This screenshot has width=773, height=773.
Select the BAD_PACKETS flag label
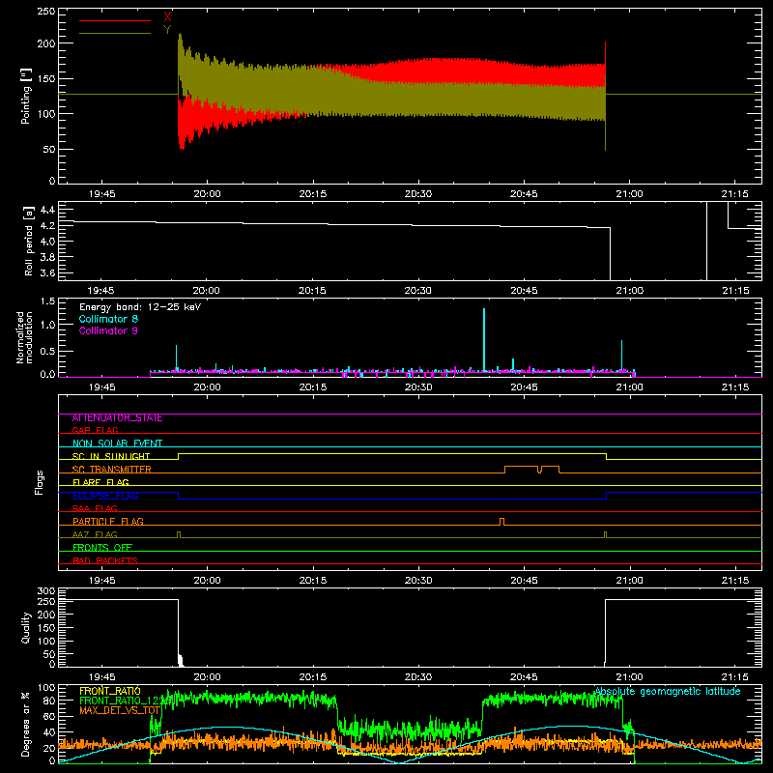[x=105, y=560]
